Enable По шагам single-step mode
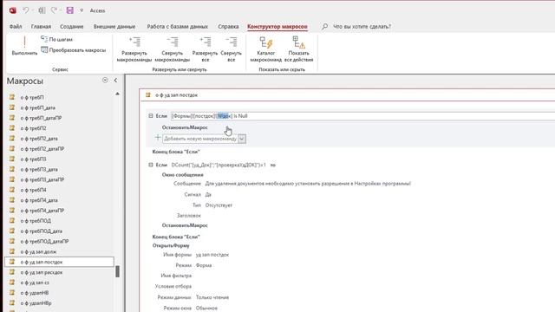Viewport: 555px width, 312px height. [x=56, y=39]
